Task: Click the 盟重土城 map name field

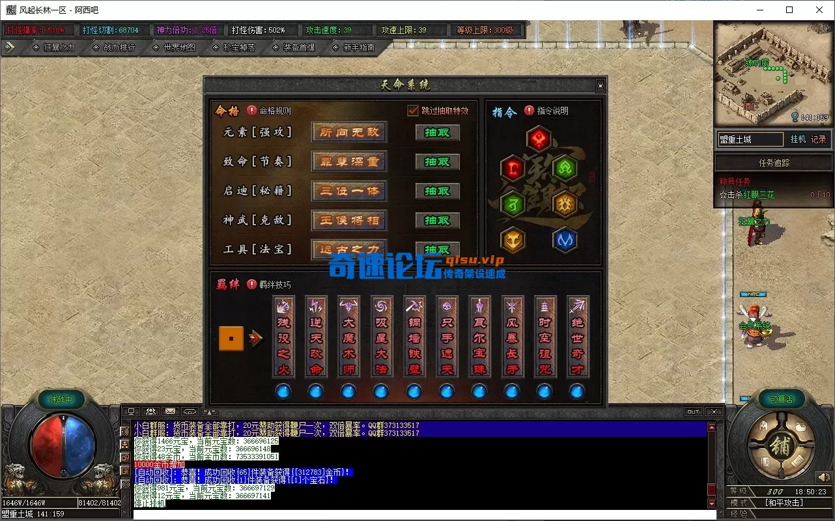Action: pos(751,139)
